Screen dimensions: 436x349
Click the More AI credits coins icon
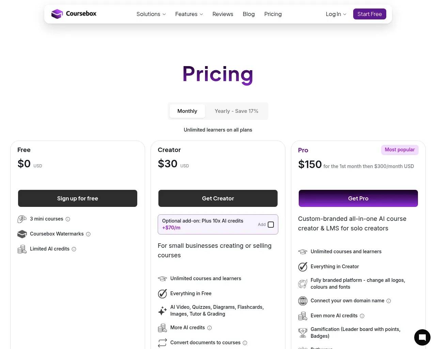point(162,328)
